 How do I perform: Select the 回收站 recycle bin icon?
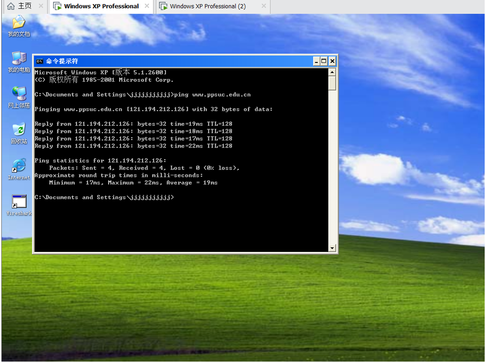point(19,134)
